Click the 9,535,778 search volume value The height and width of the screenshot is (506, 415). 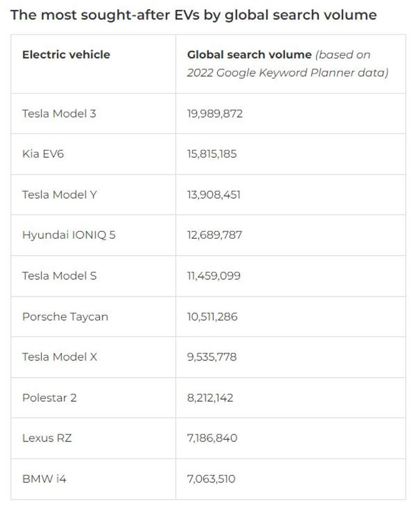[212, 357]
